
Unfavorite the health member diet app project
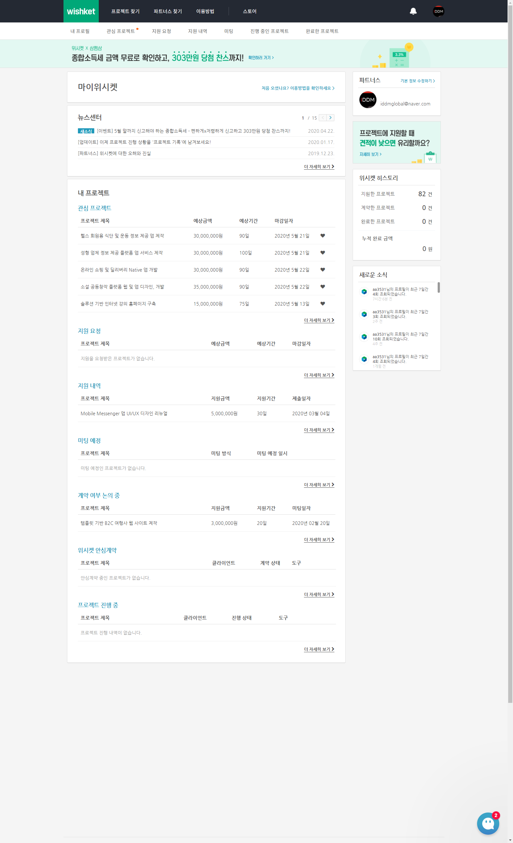(x=323, y=236)
